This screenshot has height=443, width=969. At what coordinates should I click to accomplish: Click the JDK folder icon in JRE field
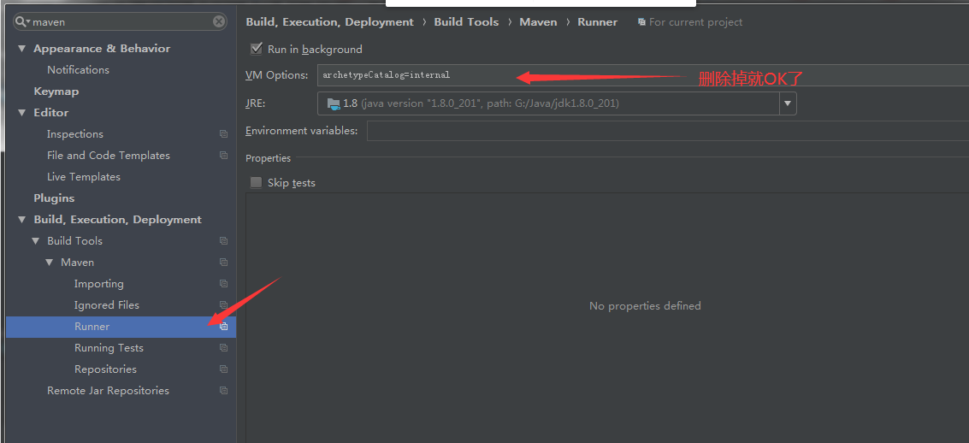[334, 103]
